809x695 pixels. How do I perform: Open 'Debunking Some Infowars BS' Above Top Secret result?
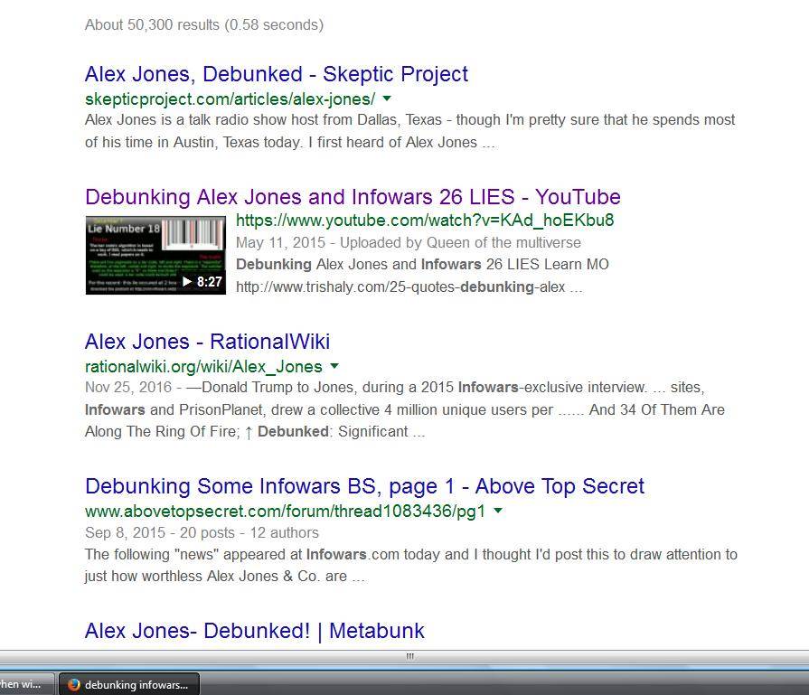364,486
